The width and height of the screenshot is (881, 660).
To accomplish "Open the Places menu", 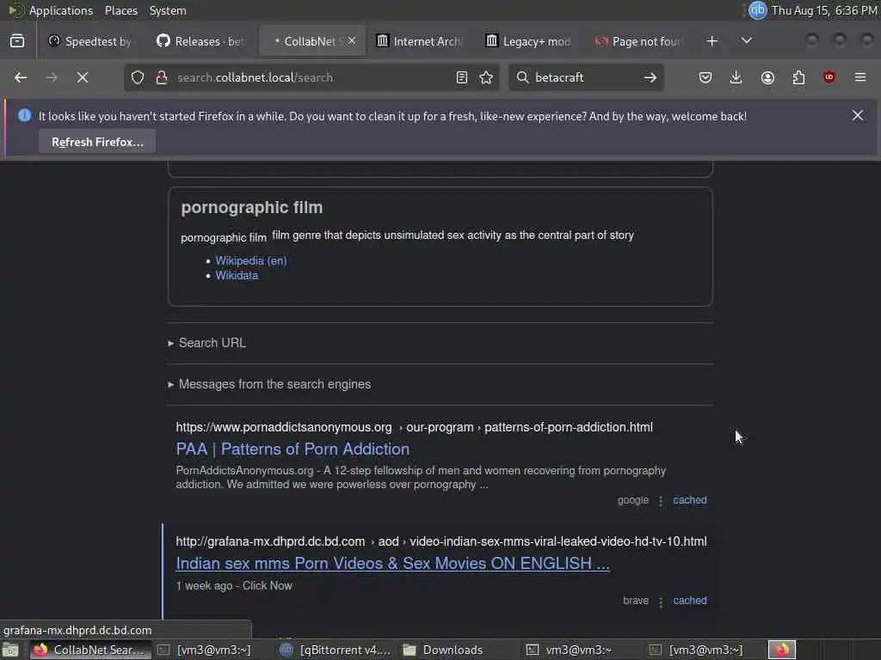I will coord(121,10).
